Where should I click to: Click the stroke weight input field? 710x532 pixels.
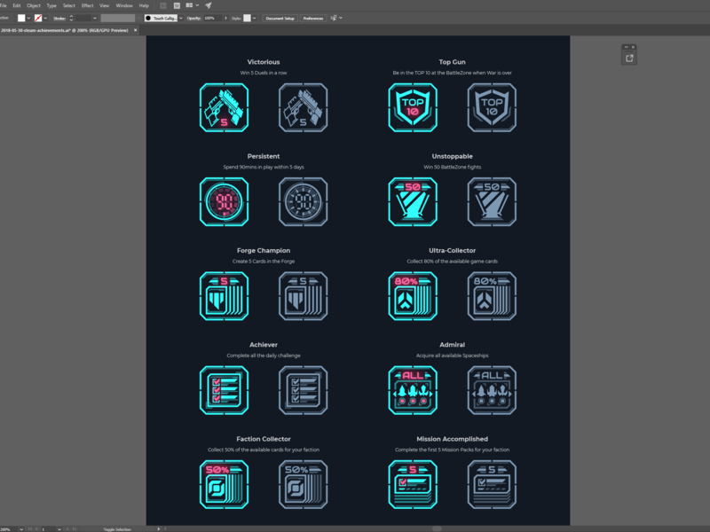[x=83, y=18]
